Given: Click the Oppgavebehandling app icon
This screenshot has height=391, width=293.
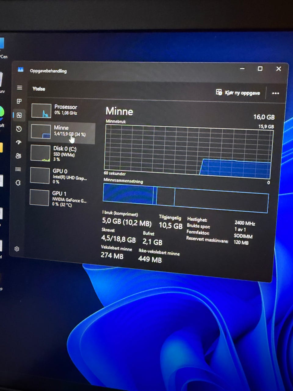Looking at the screenshot, I should pyautogui.click(x=20, y=70).
